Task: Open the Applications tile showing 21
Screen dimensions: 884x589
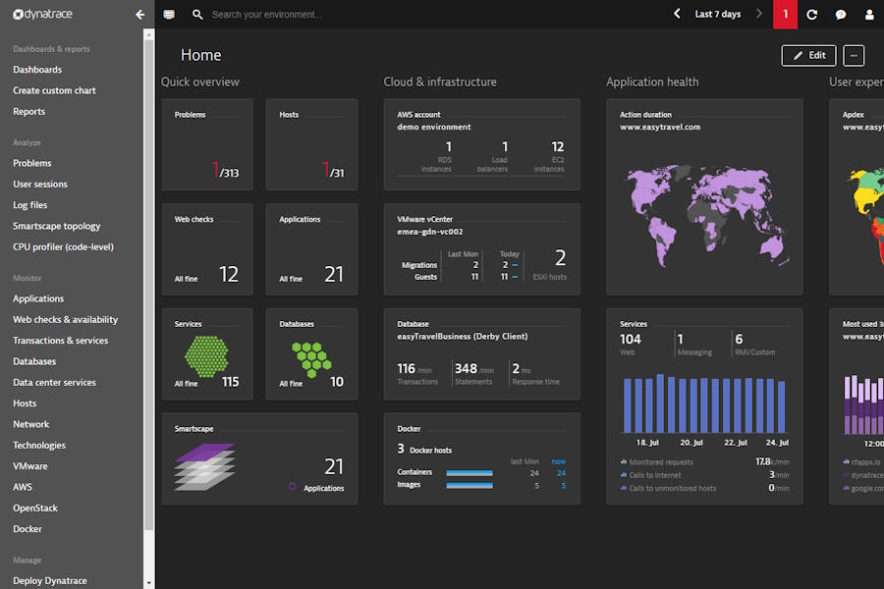Action: tap(311, 249)
